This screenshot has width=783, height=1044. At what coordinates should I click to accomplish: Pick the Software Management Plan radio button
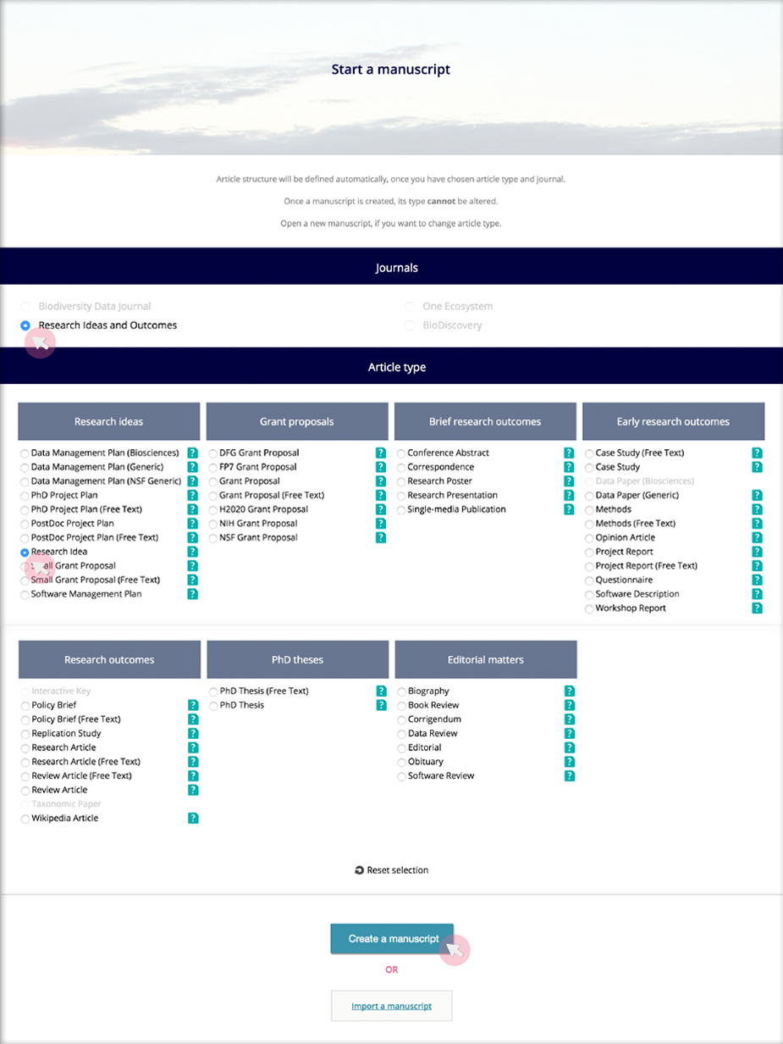tap(25, 595)
